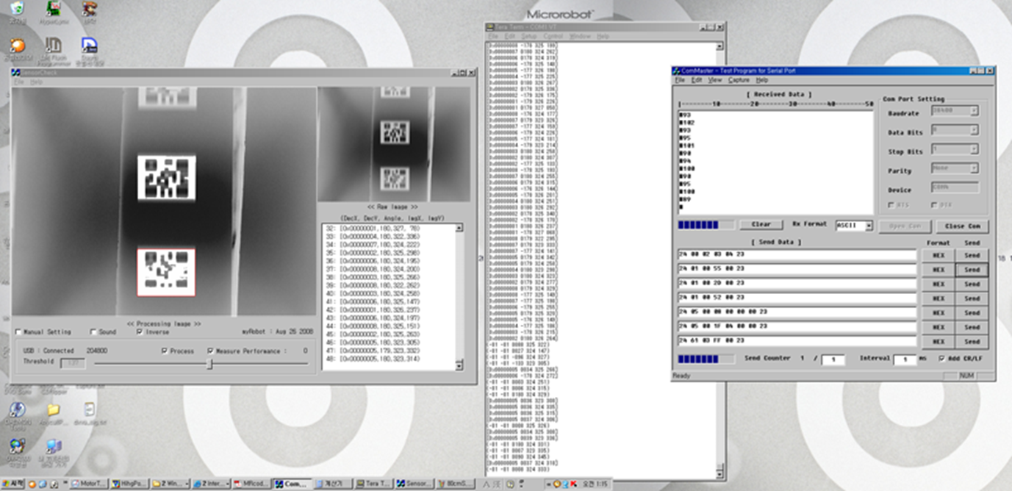Viewport: 1012px width, 491px height.
Task: Click the Clear button in ComMaster
Action: point(761,225)
